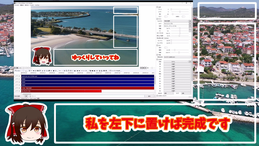This screenshot has height=146, width=259.
Task: Open the まばたき auto dropdown
Action: [169, 93]
